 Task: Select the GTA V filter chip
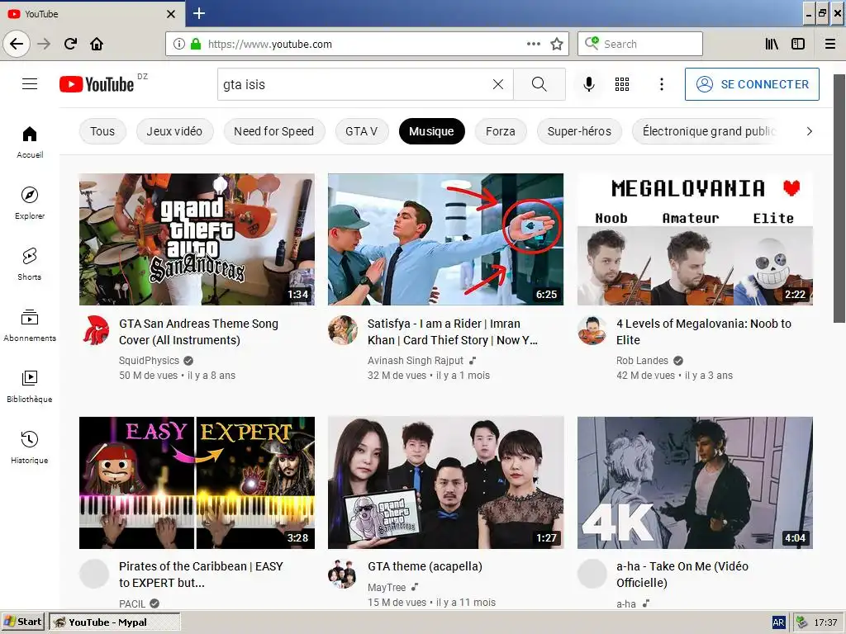(362, 131)
